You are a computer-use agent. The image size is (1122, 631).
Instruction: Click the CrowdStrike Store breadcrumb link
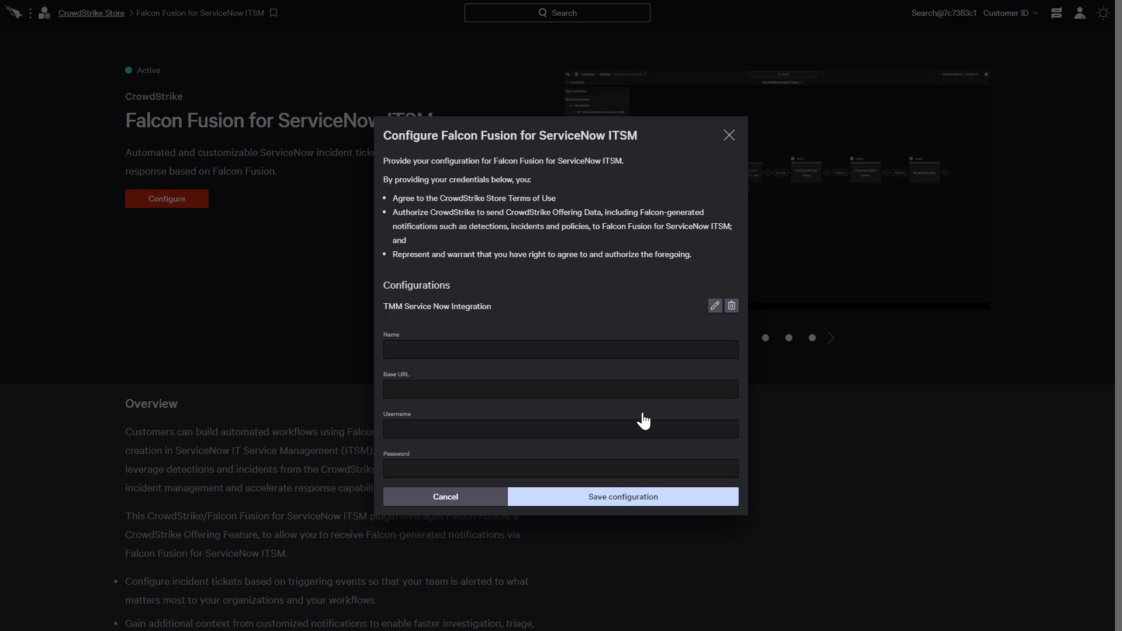coord(91,12)
